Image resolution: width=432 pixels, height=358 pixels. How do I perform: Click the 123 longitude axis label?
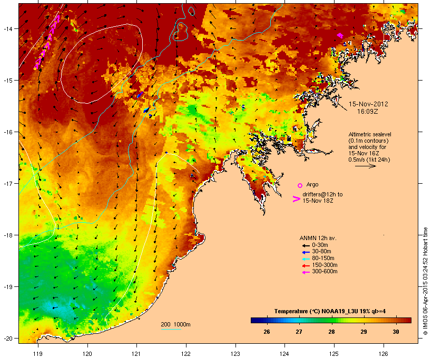235,354
